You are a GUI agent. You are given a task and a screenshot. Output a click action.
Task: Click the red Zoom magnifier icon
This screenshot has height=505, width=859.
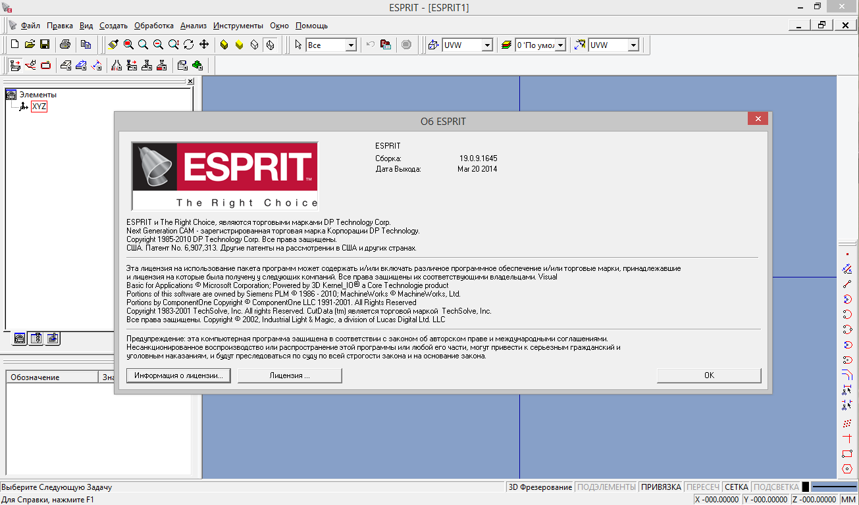coord(128,45)
